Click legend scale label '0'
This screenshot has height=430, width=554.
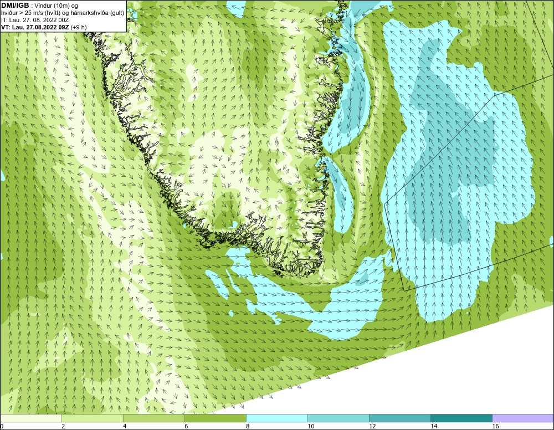(x=2, y=427)
